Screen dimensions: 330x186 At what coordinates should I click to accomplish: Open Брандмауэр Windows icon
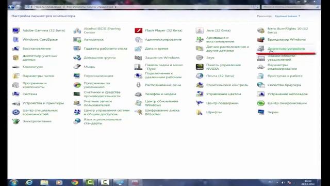coord(261,39)
